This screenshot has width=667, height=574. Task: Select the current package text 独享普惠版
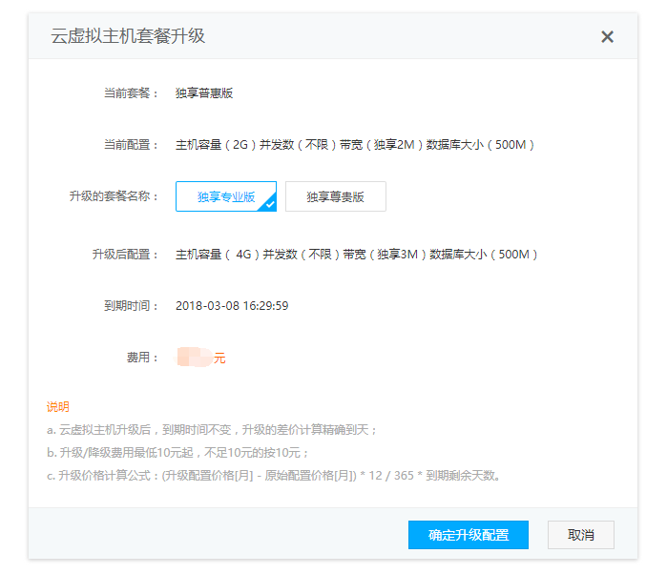click(204, 93)
